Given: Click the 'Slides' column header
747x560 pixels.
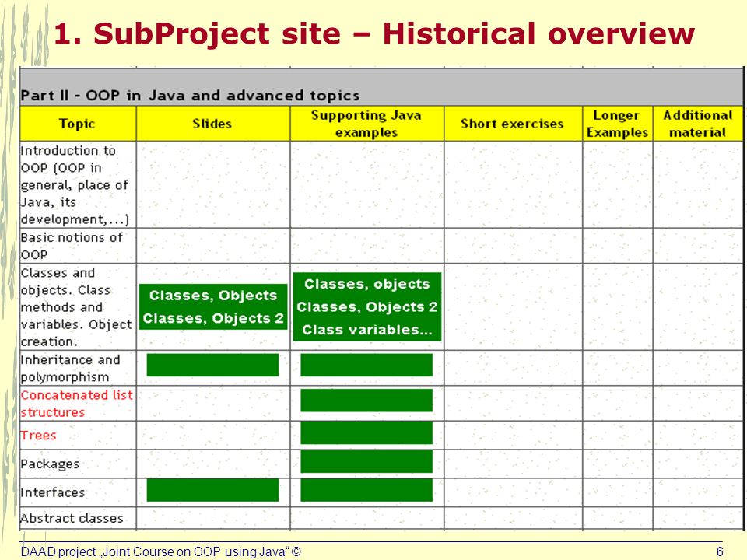Looking at the screenshot, I should pos(213,124).
